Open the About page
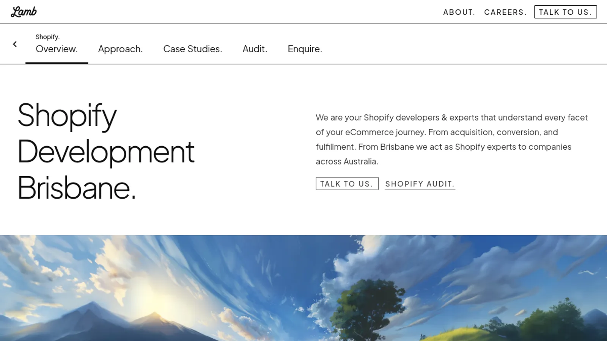 click(459, 12)
